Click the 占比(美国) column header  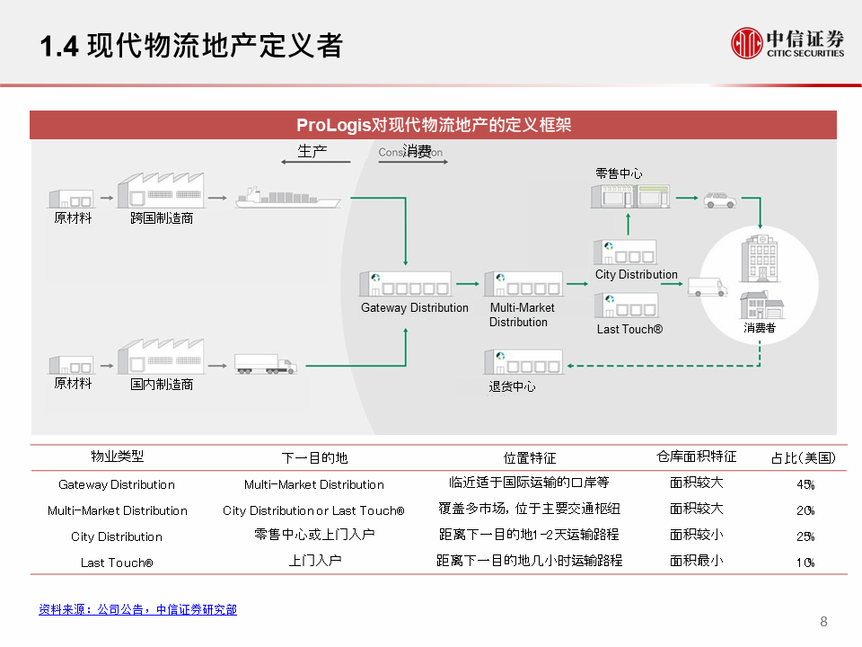[x=803, y=457]
